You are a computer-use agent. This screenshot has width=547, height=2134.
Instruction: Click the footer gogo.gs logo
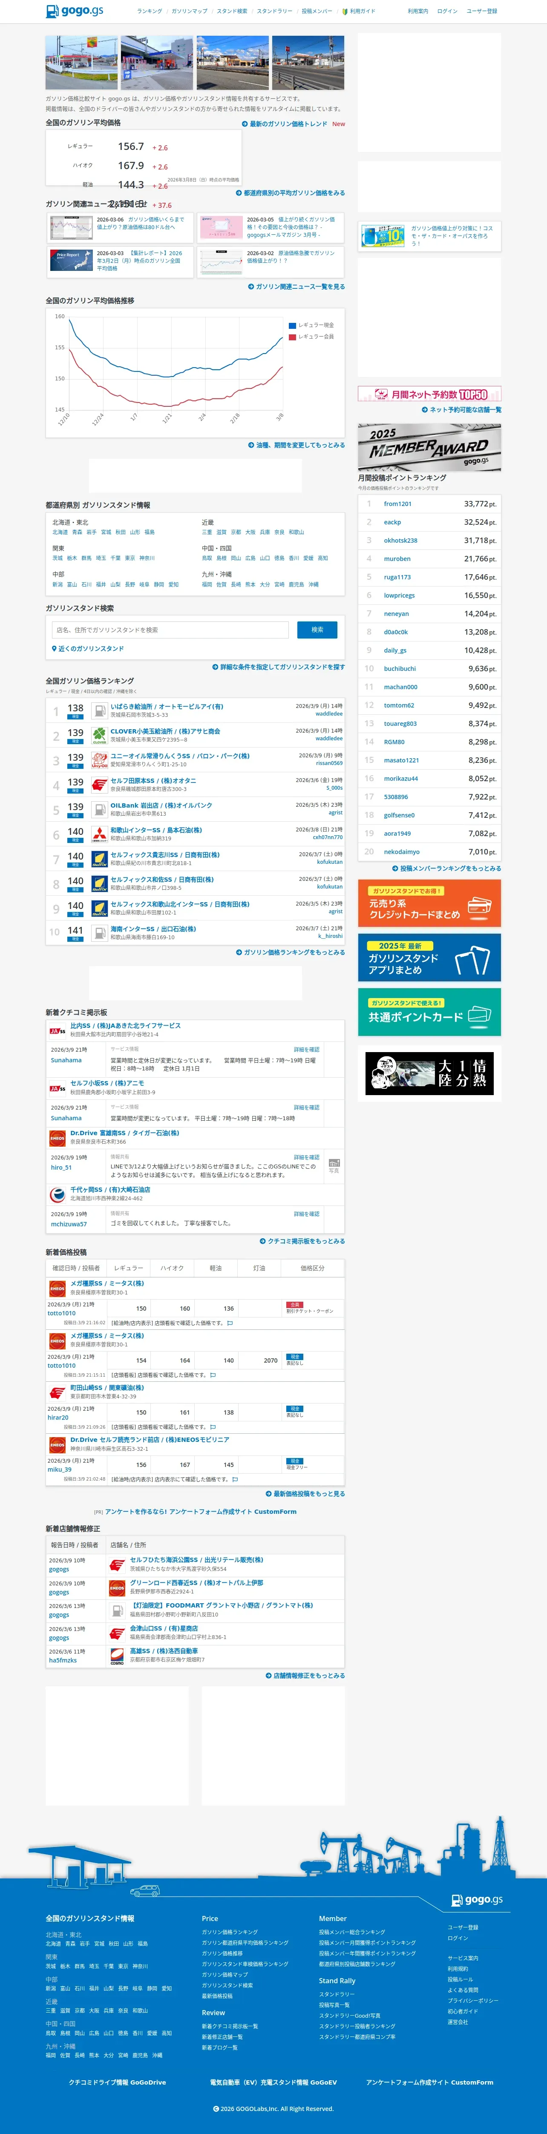click(477, 1901)
